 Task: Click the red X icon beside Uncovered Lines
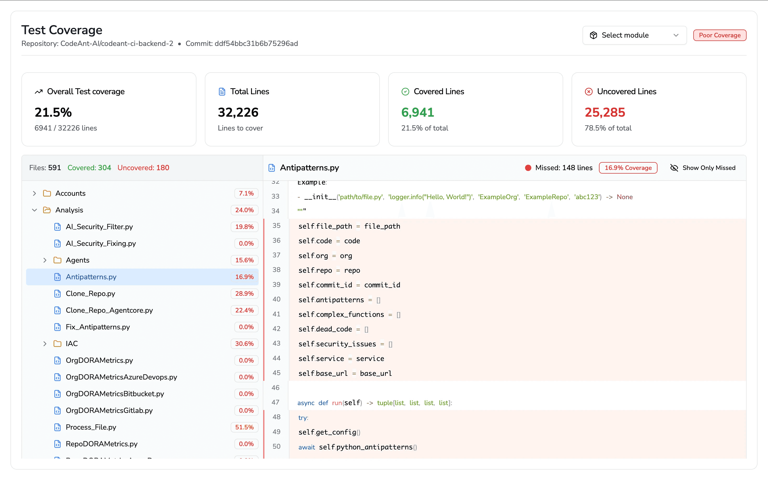[x=589, y=91]
